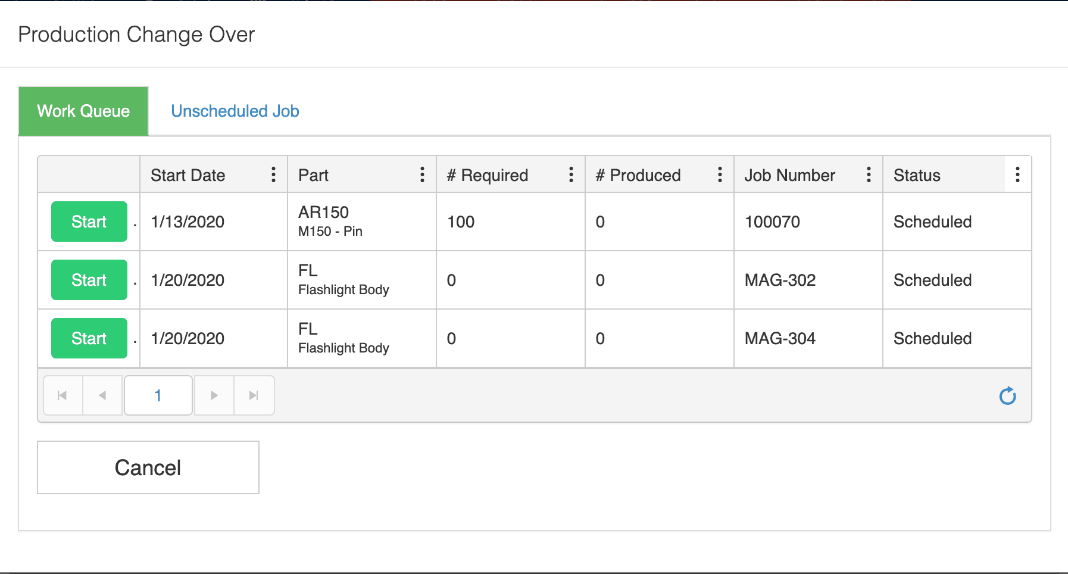Open the Status column menu
1068x574 pixels.
pos(1017,174)
